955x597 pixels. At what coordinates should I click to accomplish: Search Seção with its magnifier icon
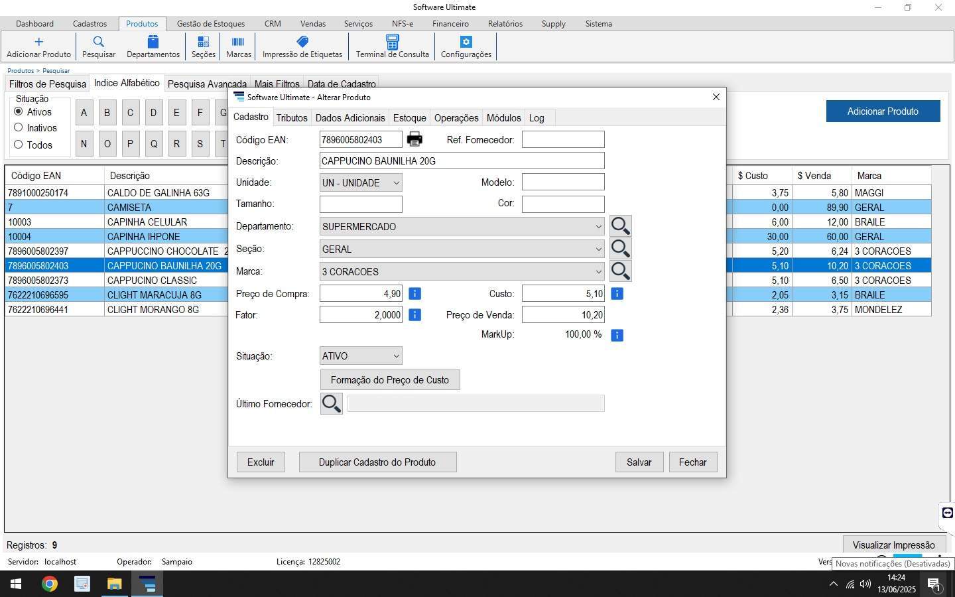point(620,249)
